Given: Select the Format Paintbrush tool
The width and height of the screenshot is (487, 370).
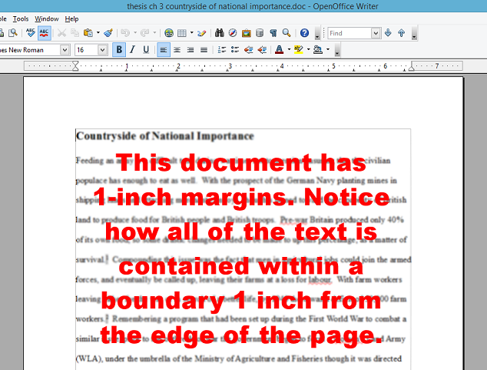Looking at the screenshot, I should [108, 32].
